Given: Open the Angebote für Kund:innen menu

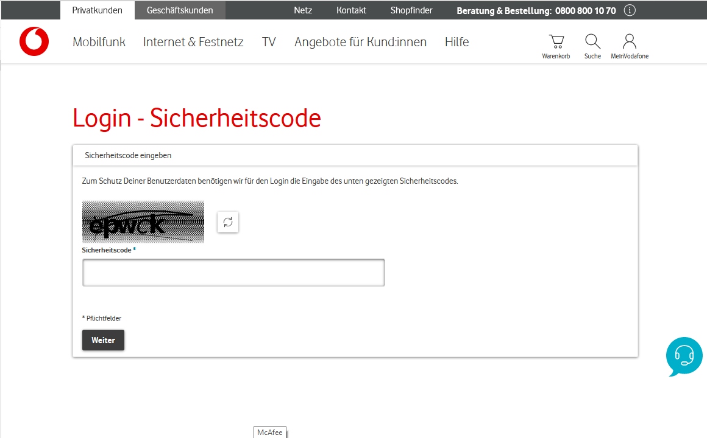Looking at the screenshot, I should [x=360, y=41].
